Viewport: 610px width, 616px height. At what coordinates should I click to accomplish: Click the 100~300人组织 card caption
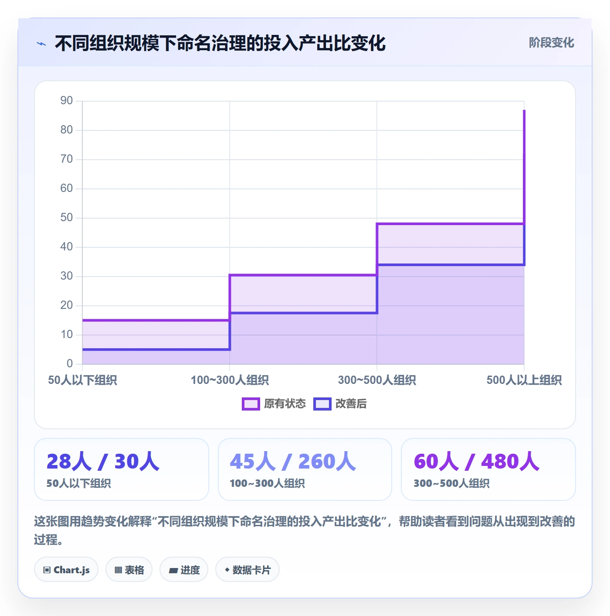267,483
